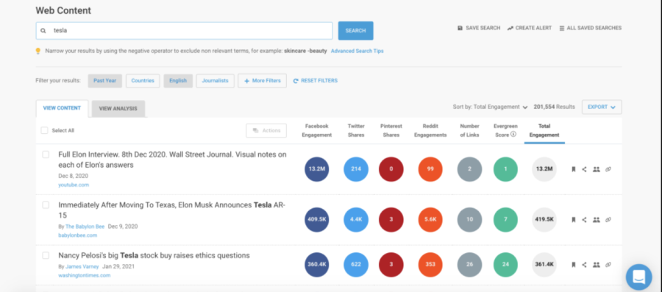Click the All Saved Searches label text
This screenshot has height=292, width=662.
pos(594,28)
